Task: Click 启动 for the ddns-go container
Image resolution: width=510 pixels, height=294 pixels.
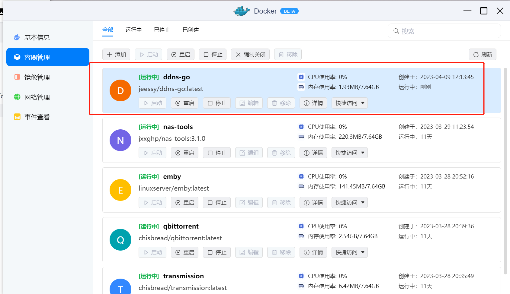Action: click(x=152, y=103)
